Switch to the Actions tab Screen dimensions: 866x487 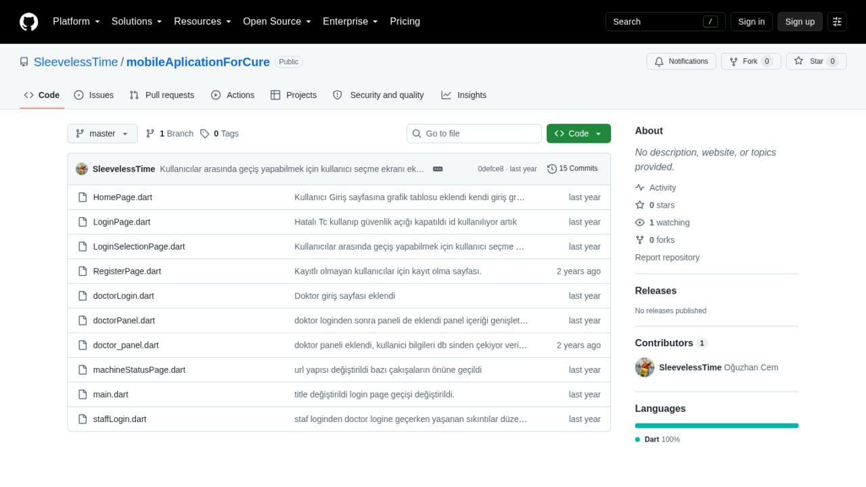coord(233,95)
